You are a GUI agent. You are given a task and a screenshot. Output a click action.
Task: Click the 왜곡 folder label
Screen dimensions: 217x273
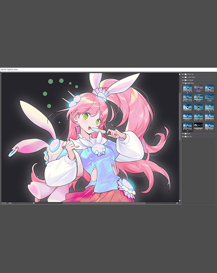pyautogui.click(x=189, y=134)
